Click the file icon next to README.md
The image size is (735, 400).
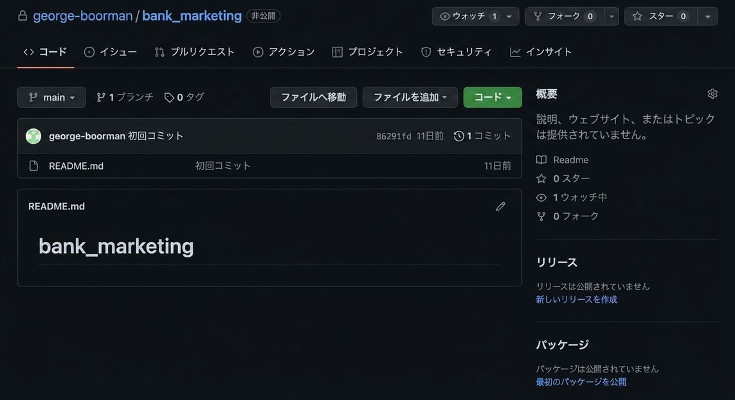point(33,166)
